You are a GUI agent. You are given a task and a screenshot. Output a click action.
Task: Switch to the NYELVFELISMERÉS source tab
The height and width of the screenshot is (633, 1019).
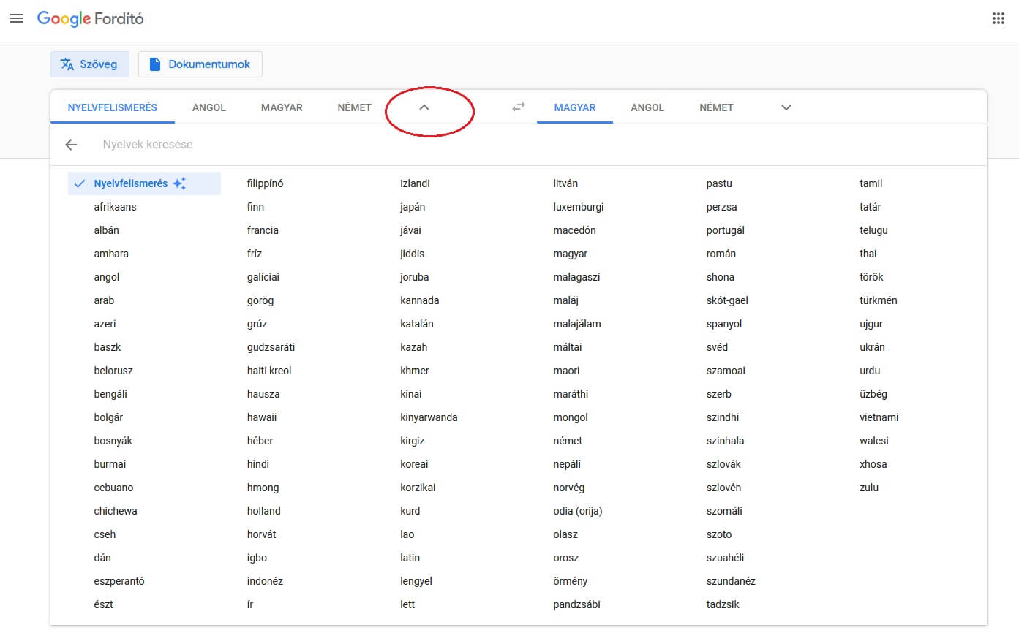[113, 107]
